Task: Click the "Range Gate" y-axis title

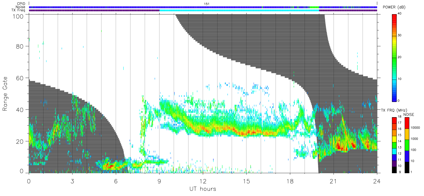Action: (x=6, y=94)
